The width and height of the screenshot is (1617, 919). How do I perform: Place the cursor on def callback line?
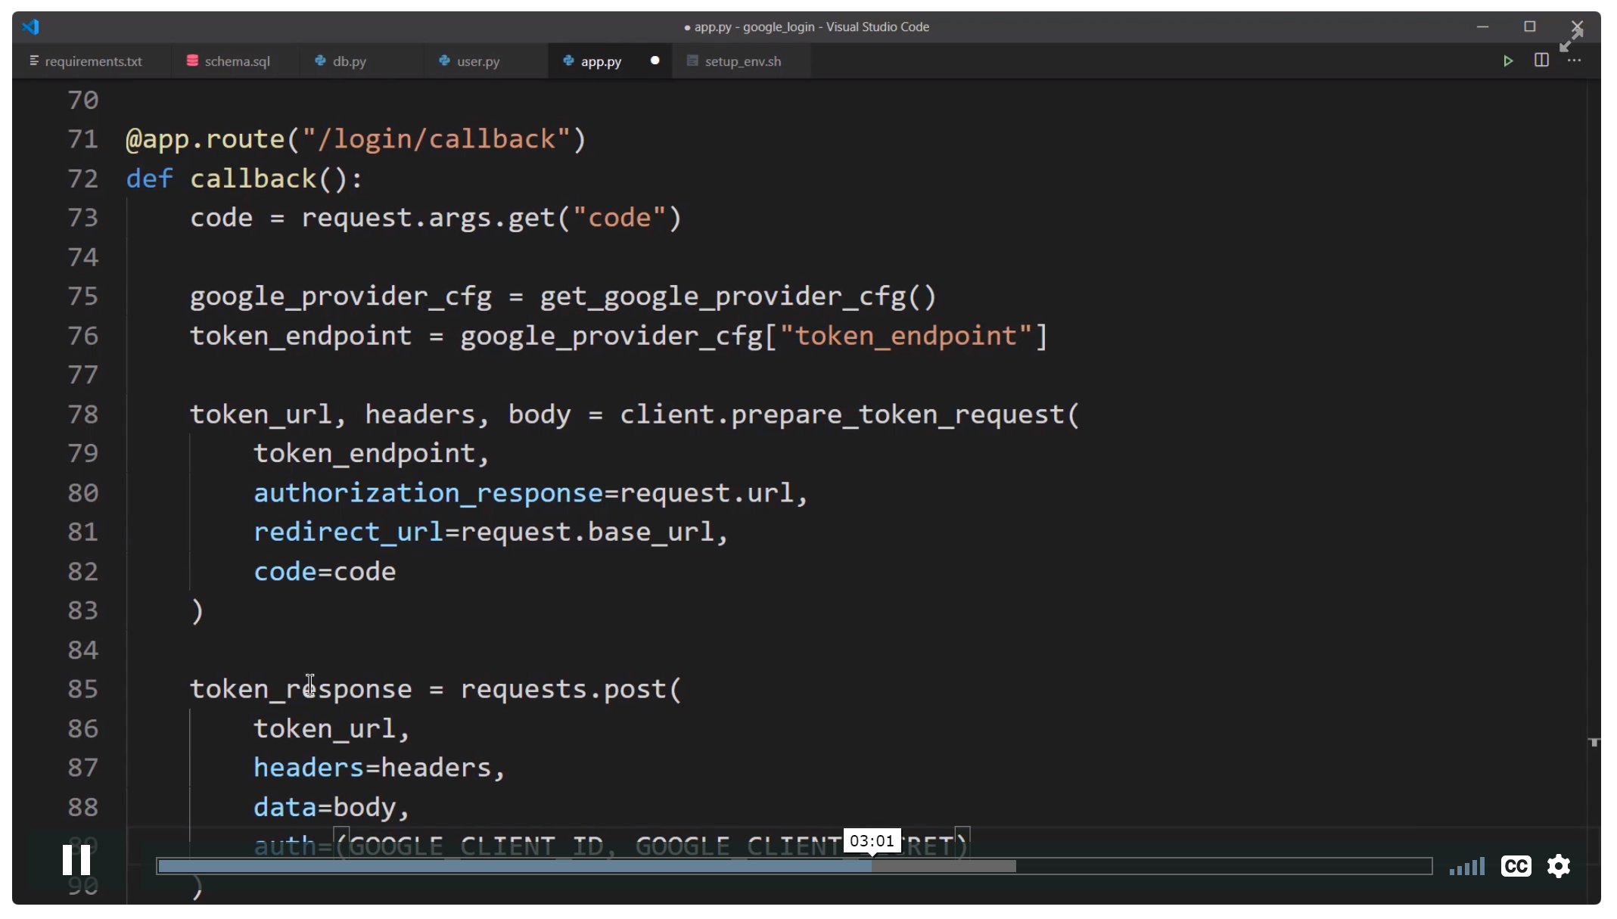[254, 179]
